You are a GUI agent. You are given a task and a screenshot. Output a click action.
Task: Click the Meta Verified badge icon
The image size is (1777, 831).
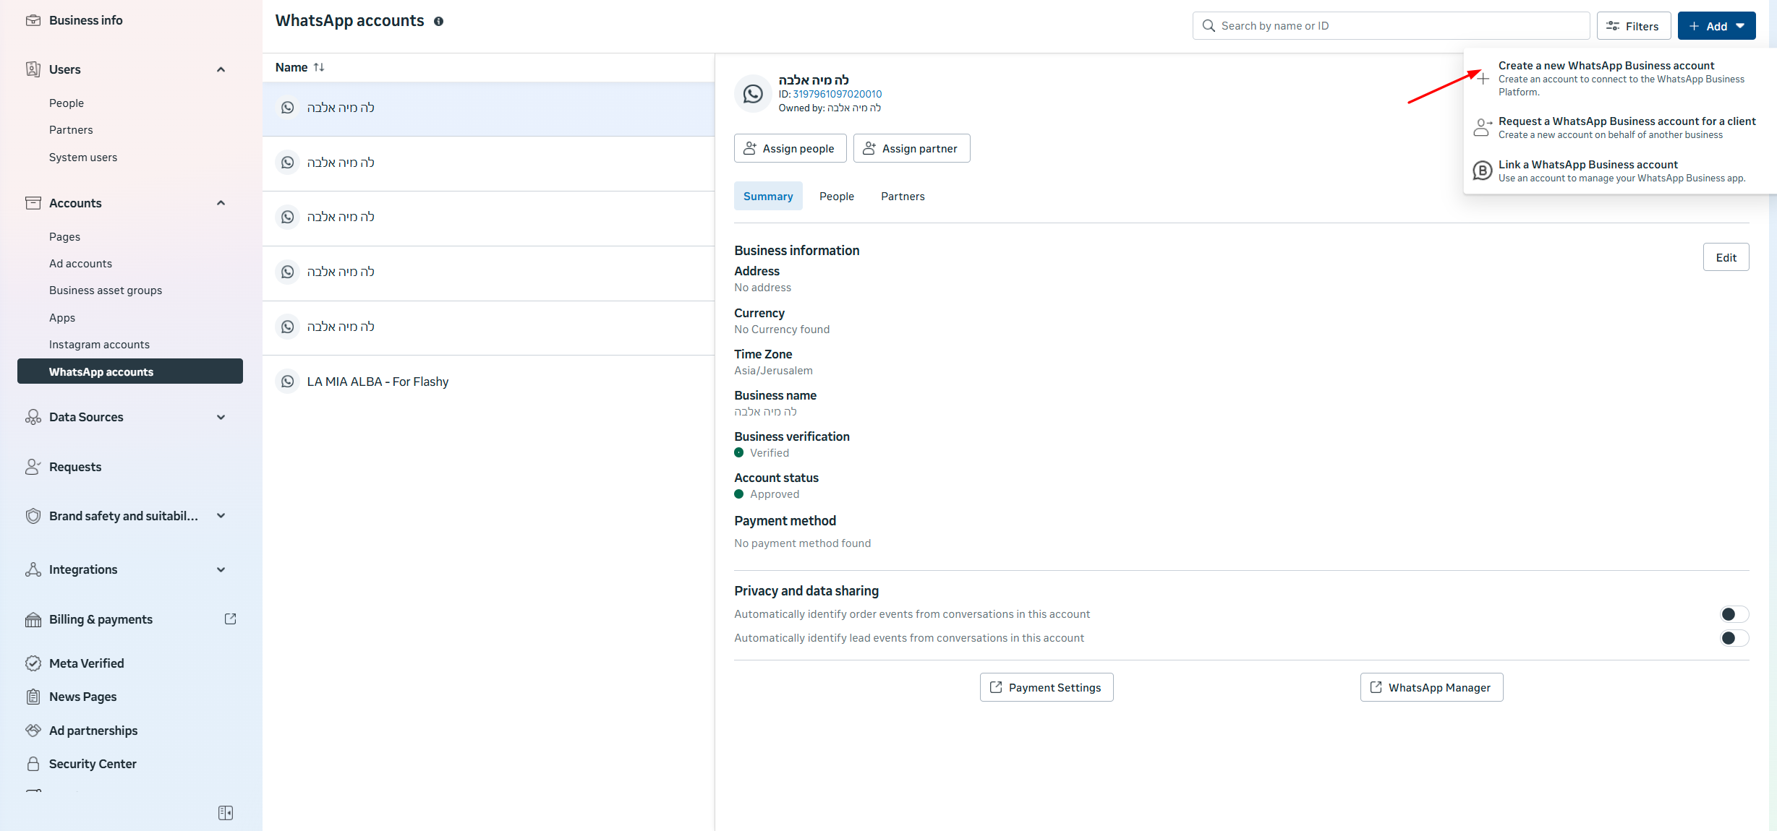pos(33,663)
